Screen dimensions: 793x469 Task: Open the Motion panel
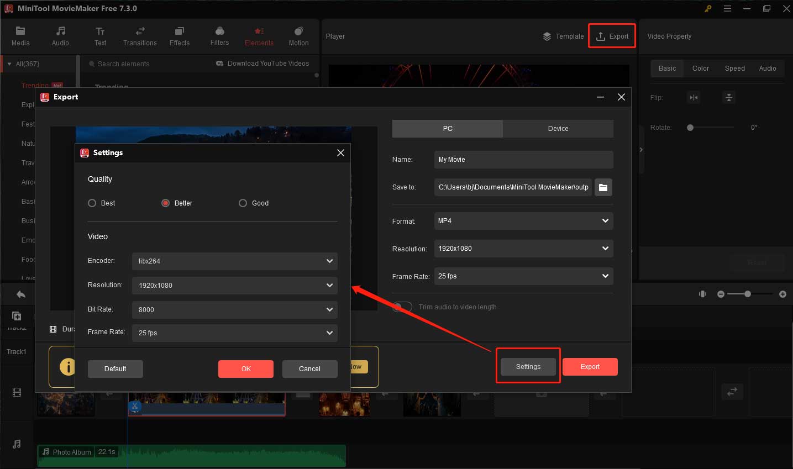point(298,36)
